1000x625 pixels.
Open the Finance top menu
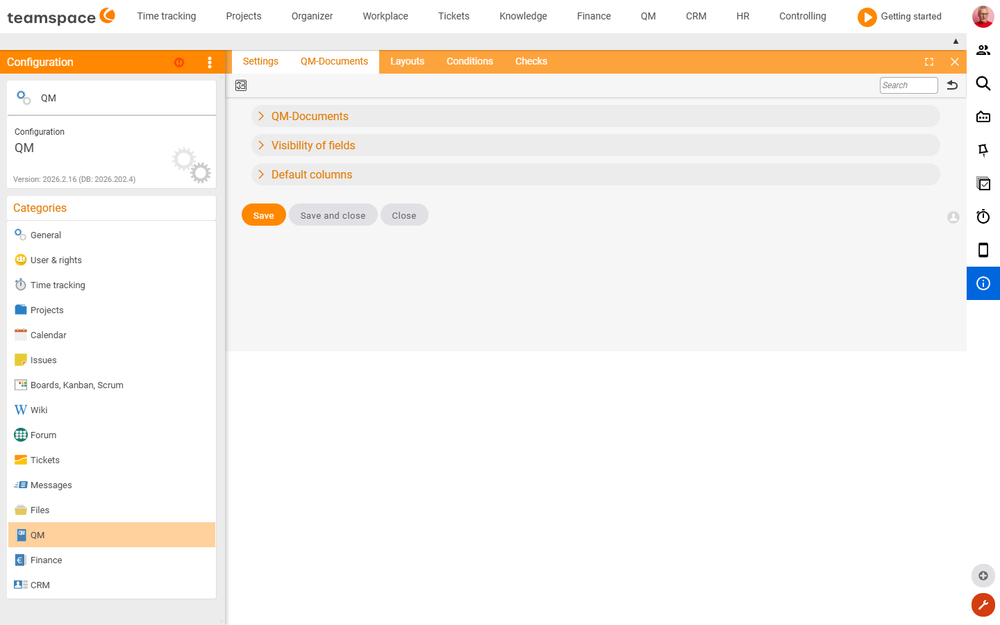pos(594,16)
